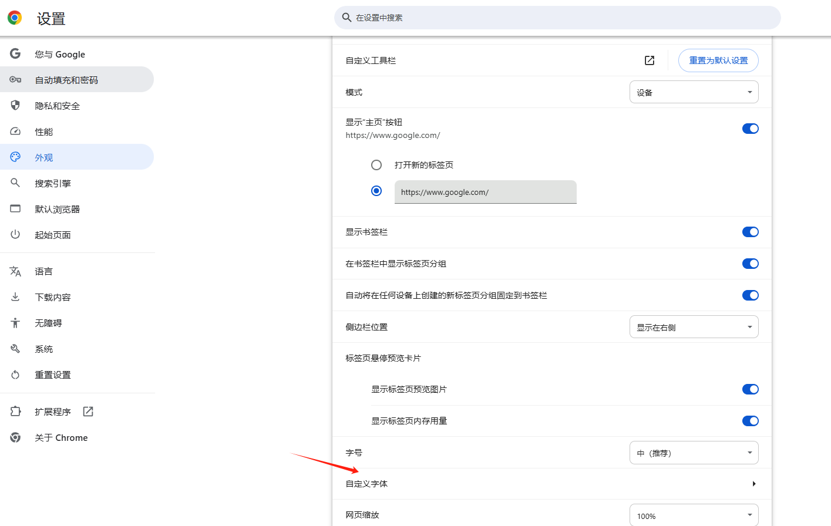Open 扩展程序 link in sidebar

(x=77, y=412)
